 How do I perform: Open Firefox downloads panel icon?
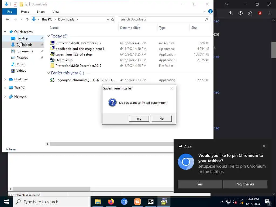[x=231, y=13]
